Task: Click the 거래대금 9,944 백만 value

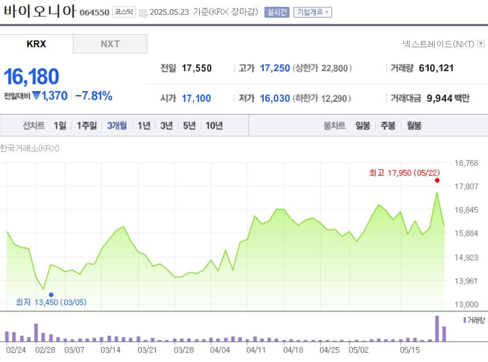Action: [448, 98]
